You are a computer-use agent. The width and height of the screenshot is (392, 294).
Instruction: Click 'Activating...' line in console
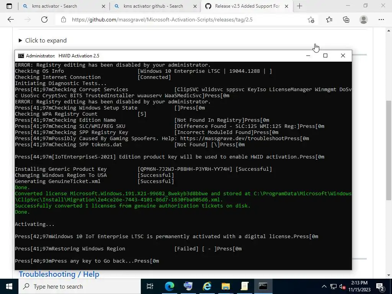(34, 224)
